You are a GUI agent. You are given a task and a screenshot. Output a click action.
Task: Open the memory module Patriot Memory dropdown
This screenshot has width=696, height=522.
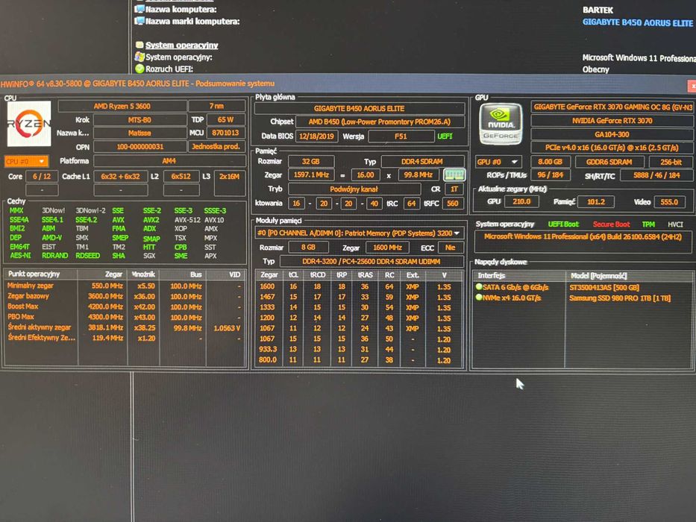pos(359,233)
